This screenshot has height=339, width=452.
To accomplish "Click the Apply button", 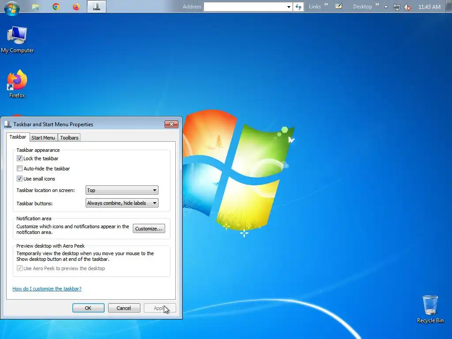I will [x=160, y=308].
